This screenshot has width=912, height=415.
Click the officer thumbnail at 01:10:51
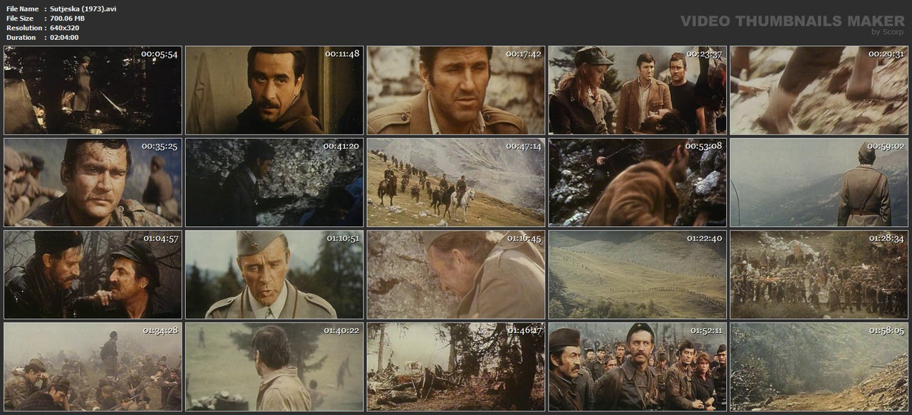click(x=274, y=275)
